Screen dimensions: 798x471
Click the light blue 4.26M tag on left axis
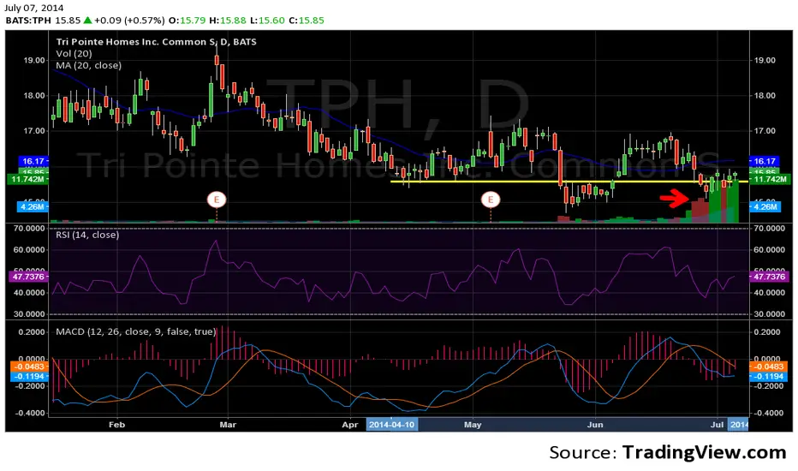click(33, 206)
